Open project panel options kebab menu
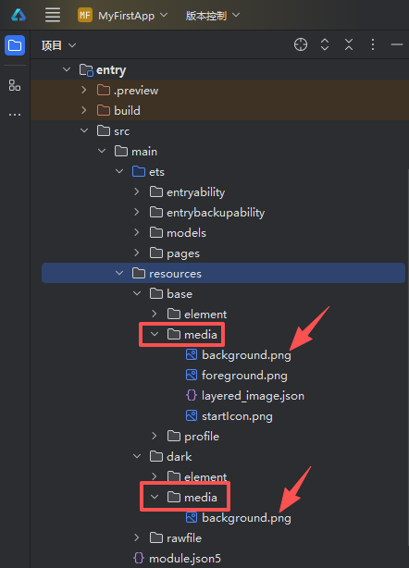This screenshot has width=409, height=568. tap(373, 44)
